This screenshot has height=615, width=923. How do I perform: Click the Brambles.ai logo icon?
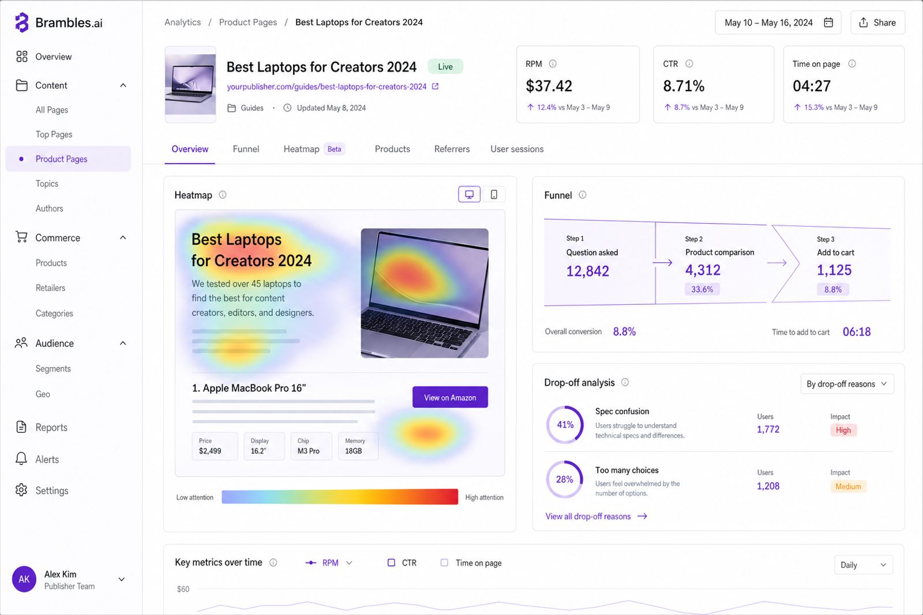21,22
